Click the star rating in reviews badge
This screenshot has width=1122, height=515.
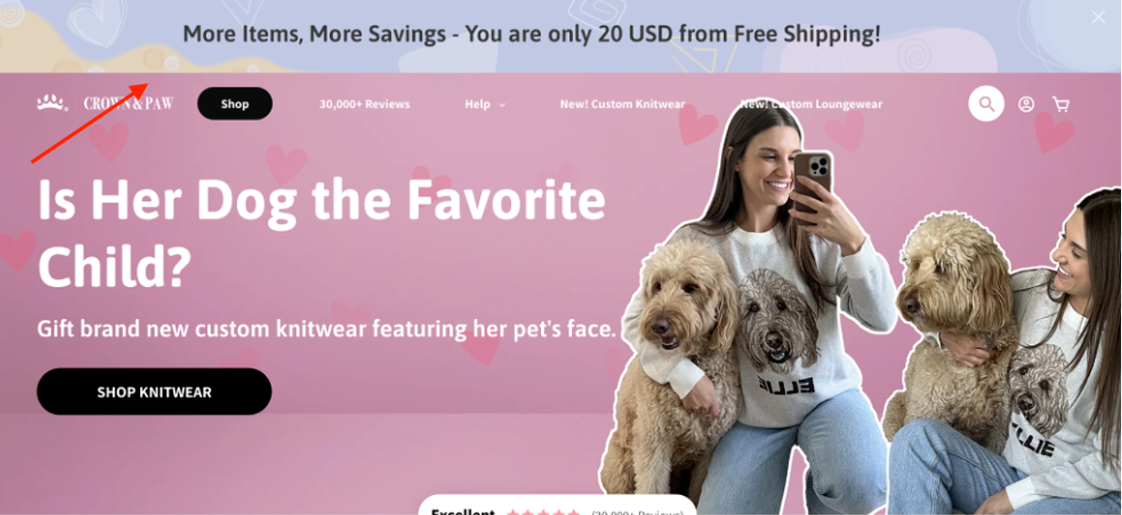point(543,512)
